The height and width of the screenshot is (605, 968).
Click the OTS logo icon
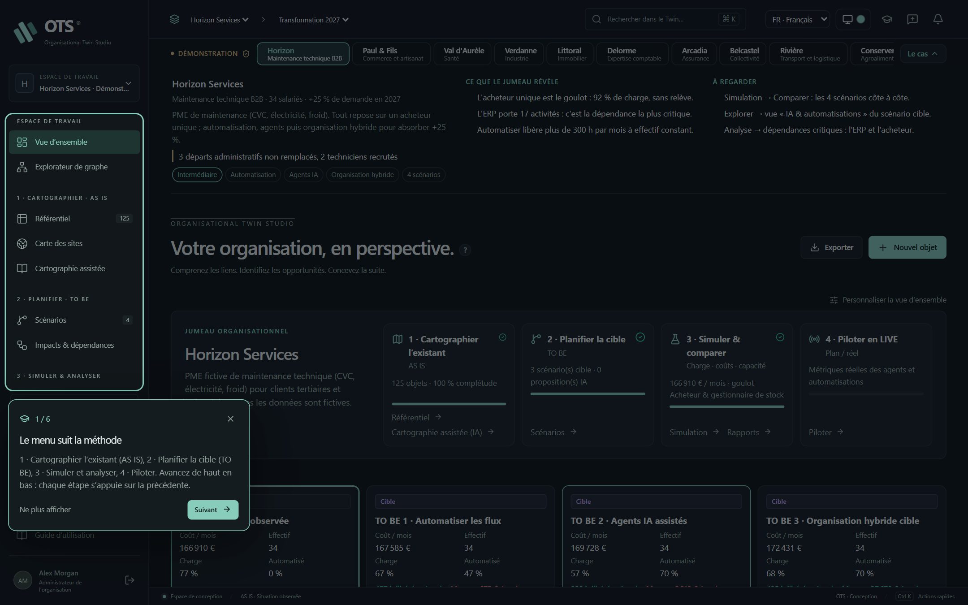pos(25,32)
